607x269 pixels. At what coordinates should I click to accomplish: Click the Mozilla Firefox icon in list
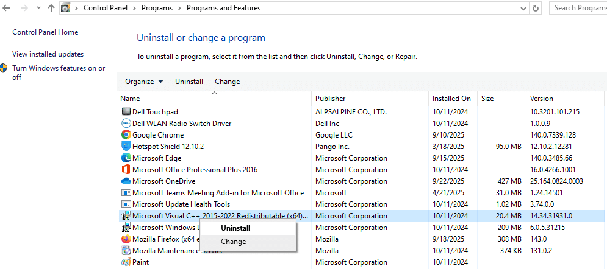coord(126,239)
